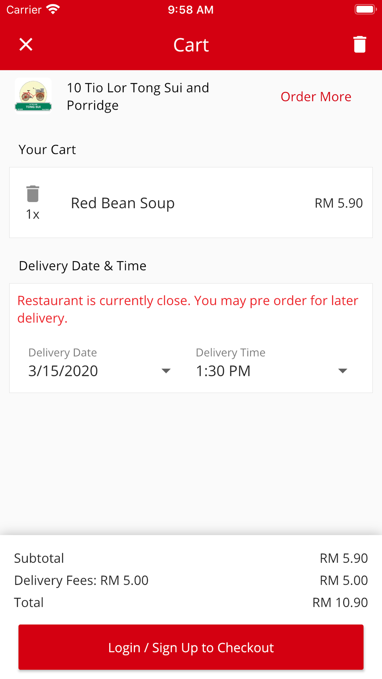Tap the restaurant logo thumbnail
Image resolution: width=382 pixels, height=679 pixels.
(x=33, y=96)
